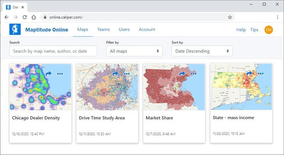
Task: Share the State - mass income map
Action: pyautogui.click(x=249, y=73)
